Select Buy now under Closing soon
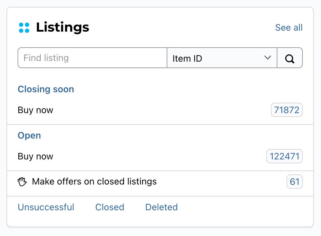 (x=35, y=110)
